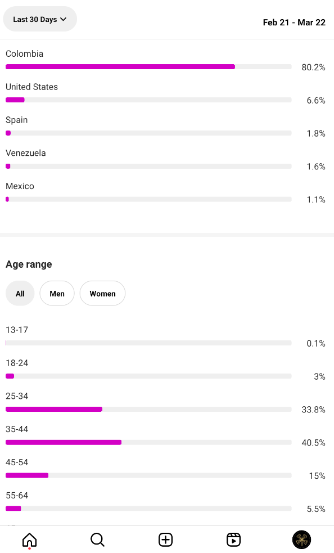Click the 80.2% value for Colombia
Viewport: 334px width, 553px height.
pyautogui.click(x=313, y=68)
